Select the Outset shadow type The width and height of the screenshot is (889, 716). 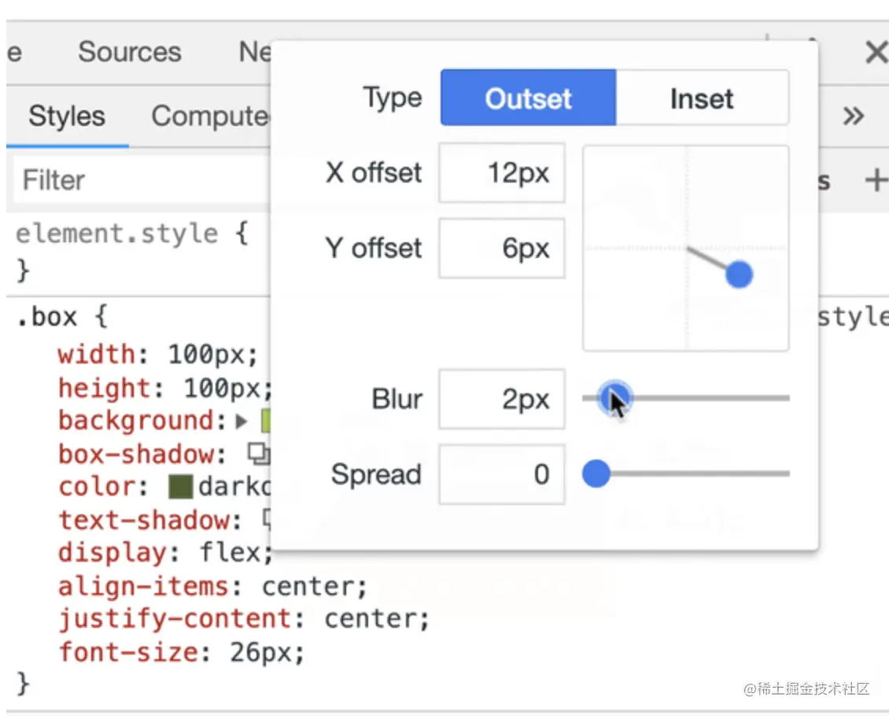pyautogui.click(x=528, y=98)
